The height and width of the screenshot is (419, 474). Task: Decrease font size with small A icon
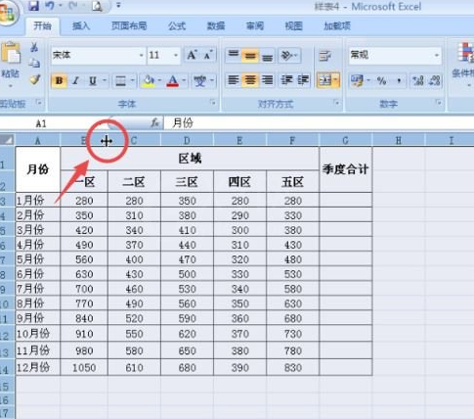[x=208, y=55]
